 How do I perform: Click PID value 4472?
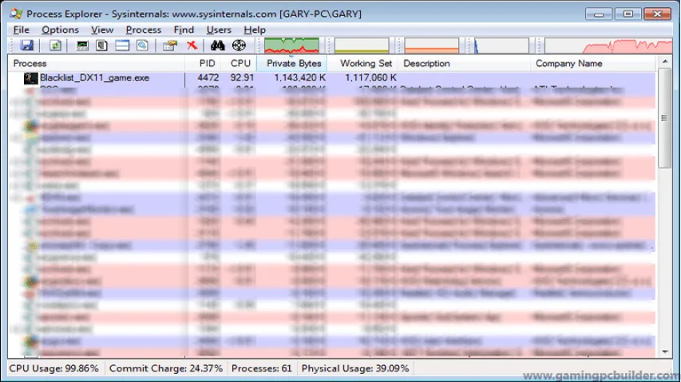pos(208,77)
